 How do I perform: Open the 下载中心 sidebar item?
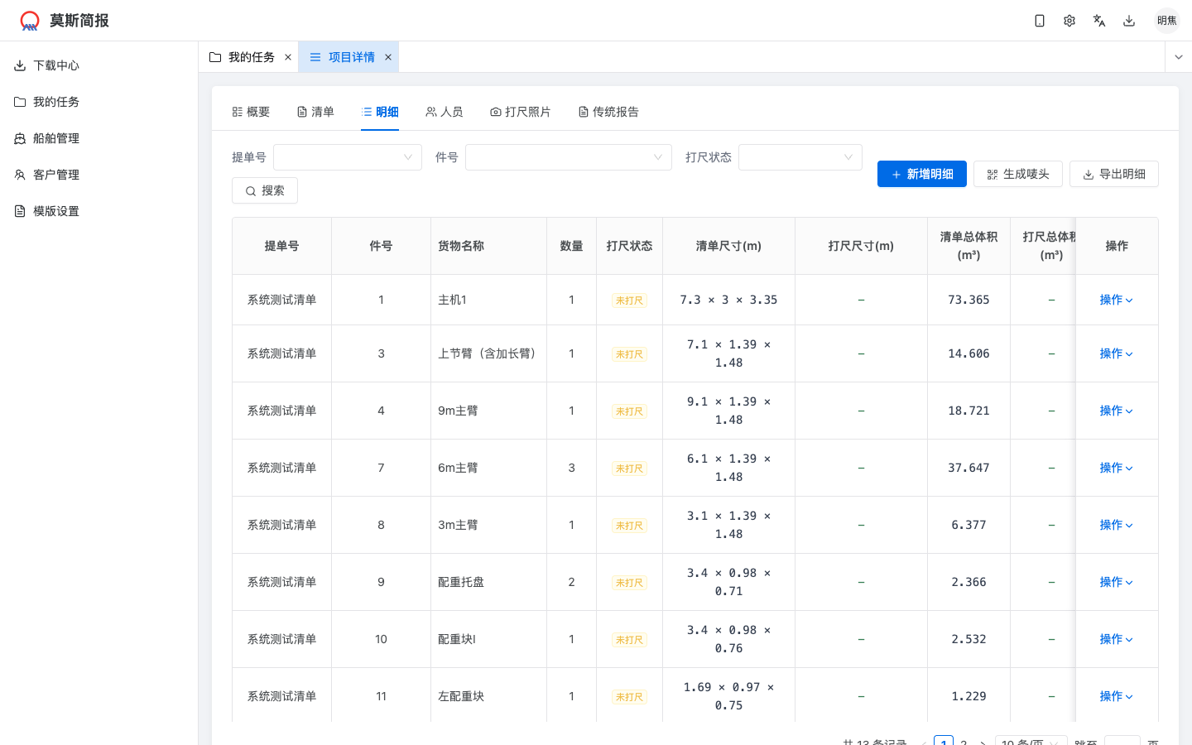point(57,65)
